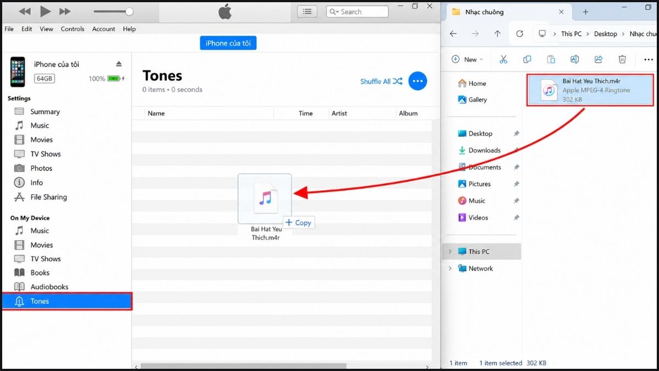The height and width of the screenshot is (371, 659).
Task: Add a new tab in File Explorer
Action: [585, 12]
